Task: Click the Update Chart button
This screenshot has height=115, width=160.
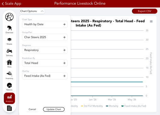Action: click(54, 109)
